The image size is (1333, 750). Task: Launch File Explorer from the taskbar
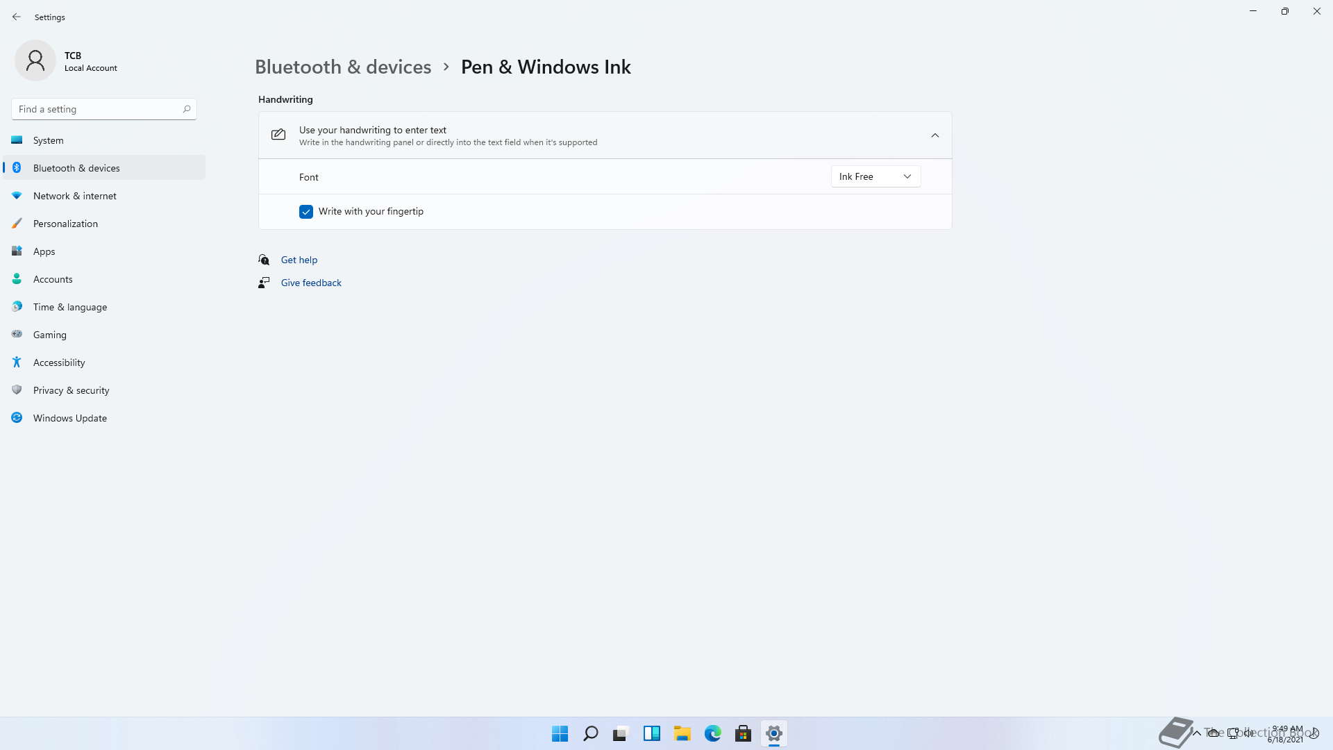click(682, 733)
